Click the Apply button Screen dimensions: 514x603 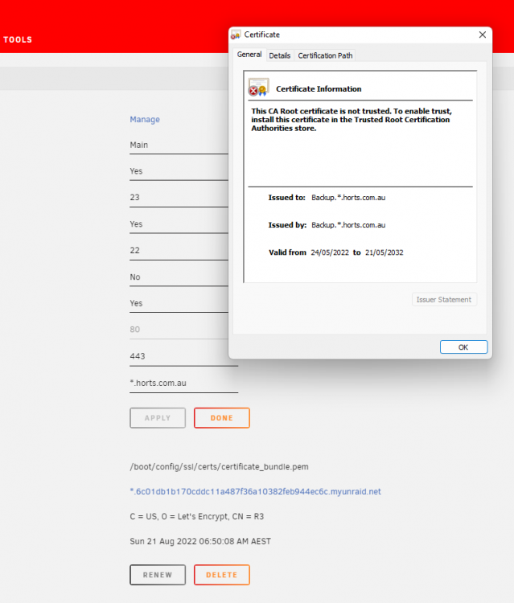pyautogui.click(x=158, y=418)
